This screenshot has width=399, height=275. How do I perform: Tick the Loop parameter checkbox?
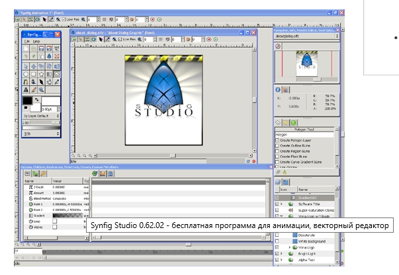click(55, 221)
